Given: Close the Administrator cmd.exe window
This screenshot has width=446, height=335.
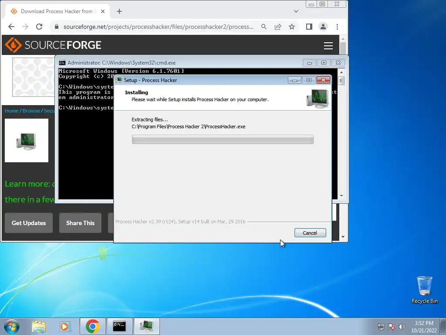Looking at the screenshot, I should pos(338,63).
